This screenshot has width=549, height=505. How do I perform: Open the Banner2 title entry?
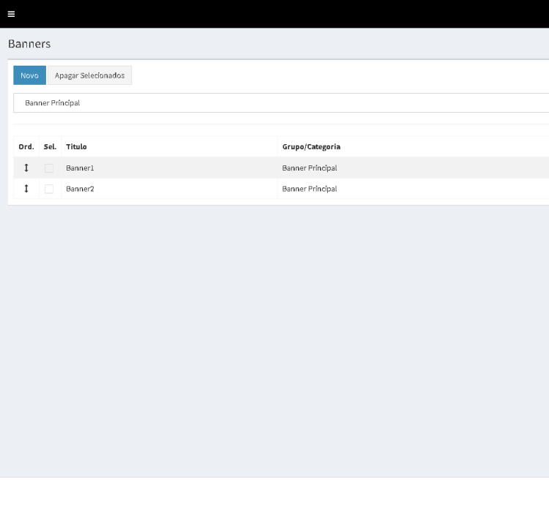pyautogui.click(x=80, y=189)
